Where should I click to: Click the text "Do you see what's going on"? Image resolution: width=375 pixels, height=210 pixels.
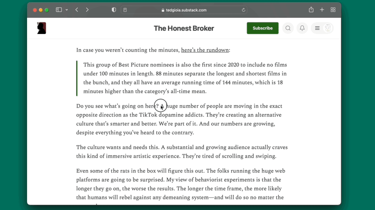[x=110, y=106]
